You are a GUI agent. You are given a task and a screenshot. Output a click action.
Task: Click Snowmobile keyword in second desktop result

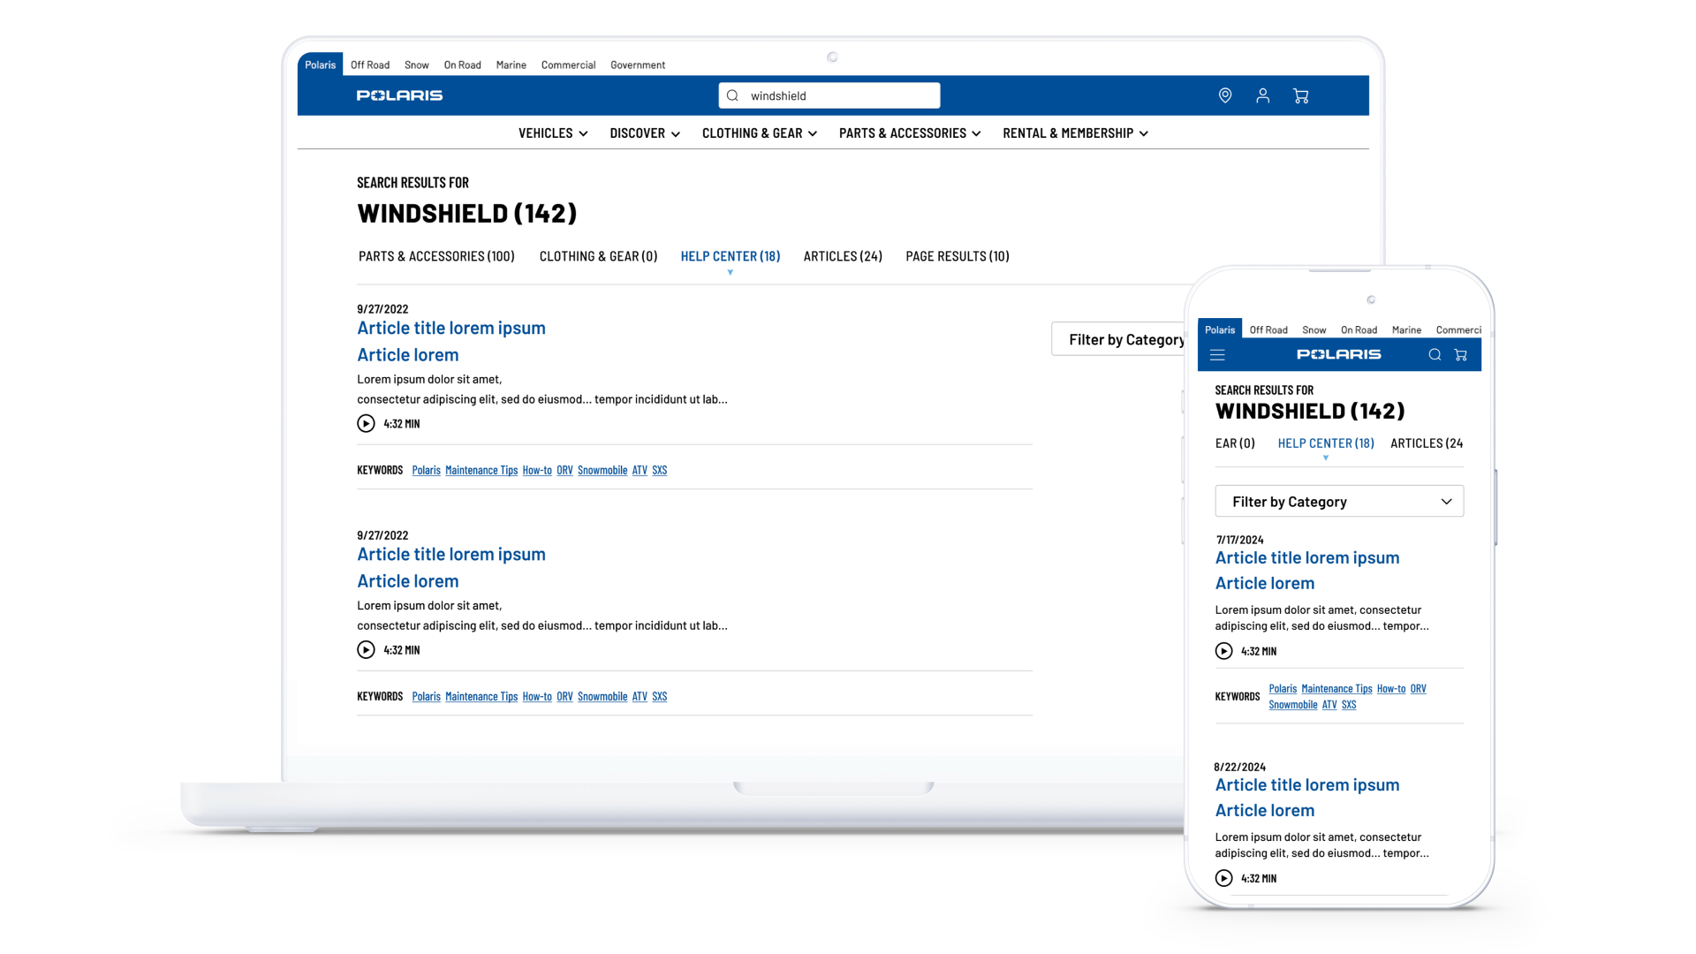tap(602, 697)
